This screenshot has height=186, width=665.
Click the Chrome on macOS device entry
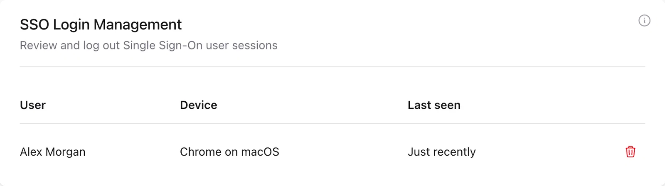229,152
